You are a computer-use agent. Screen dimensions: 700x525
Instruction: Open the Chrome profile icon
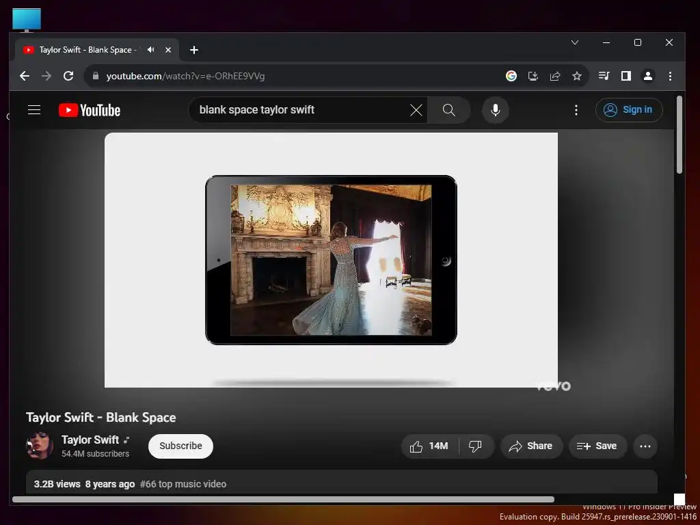point(648,76)
